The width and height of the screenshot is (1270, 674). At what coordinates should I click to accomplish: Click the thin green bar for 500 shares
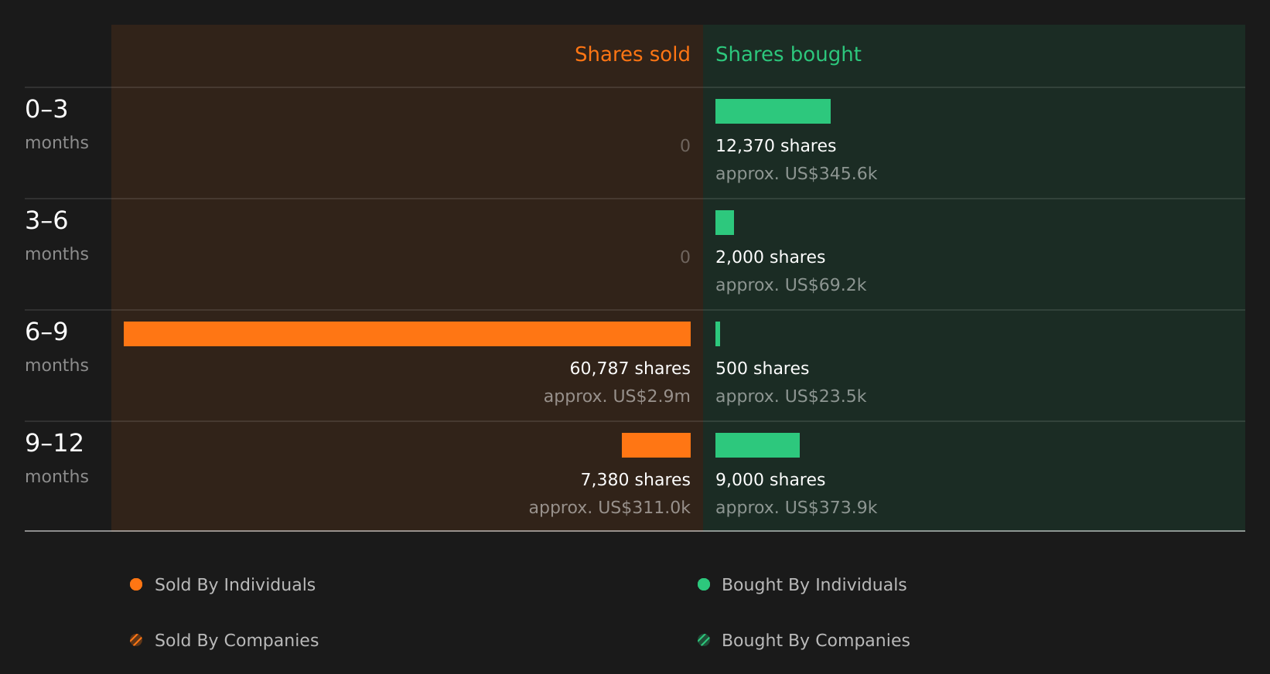pyautogui.click(x=718, y=334)
